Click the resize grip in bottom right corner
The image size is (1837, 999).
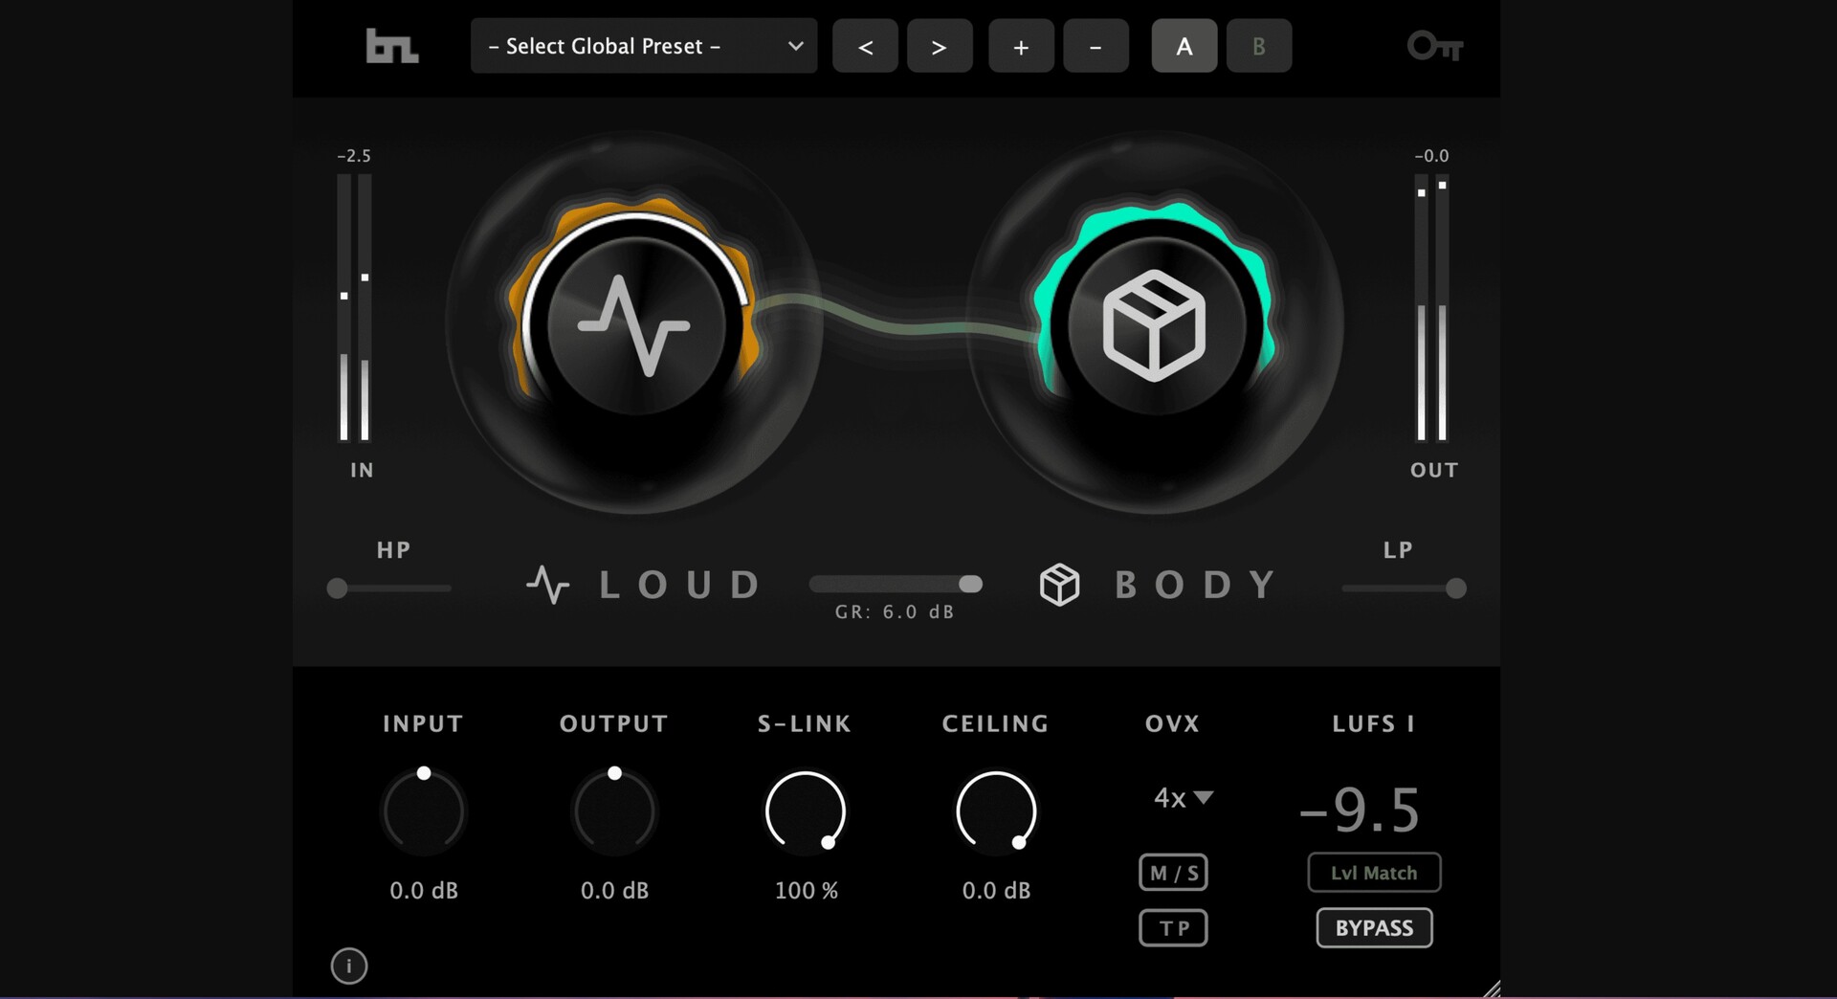[x=1491, y=988]
